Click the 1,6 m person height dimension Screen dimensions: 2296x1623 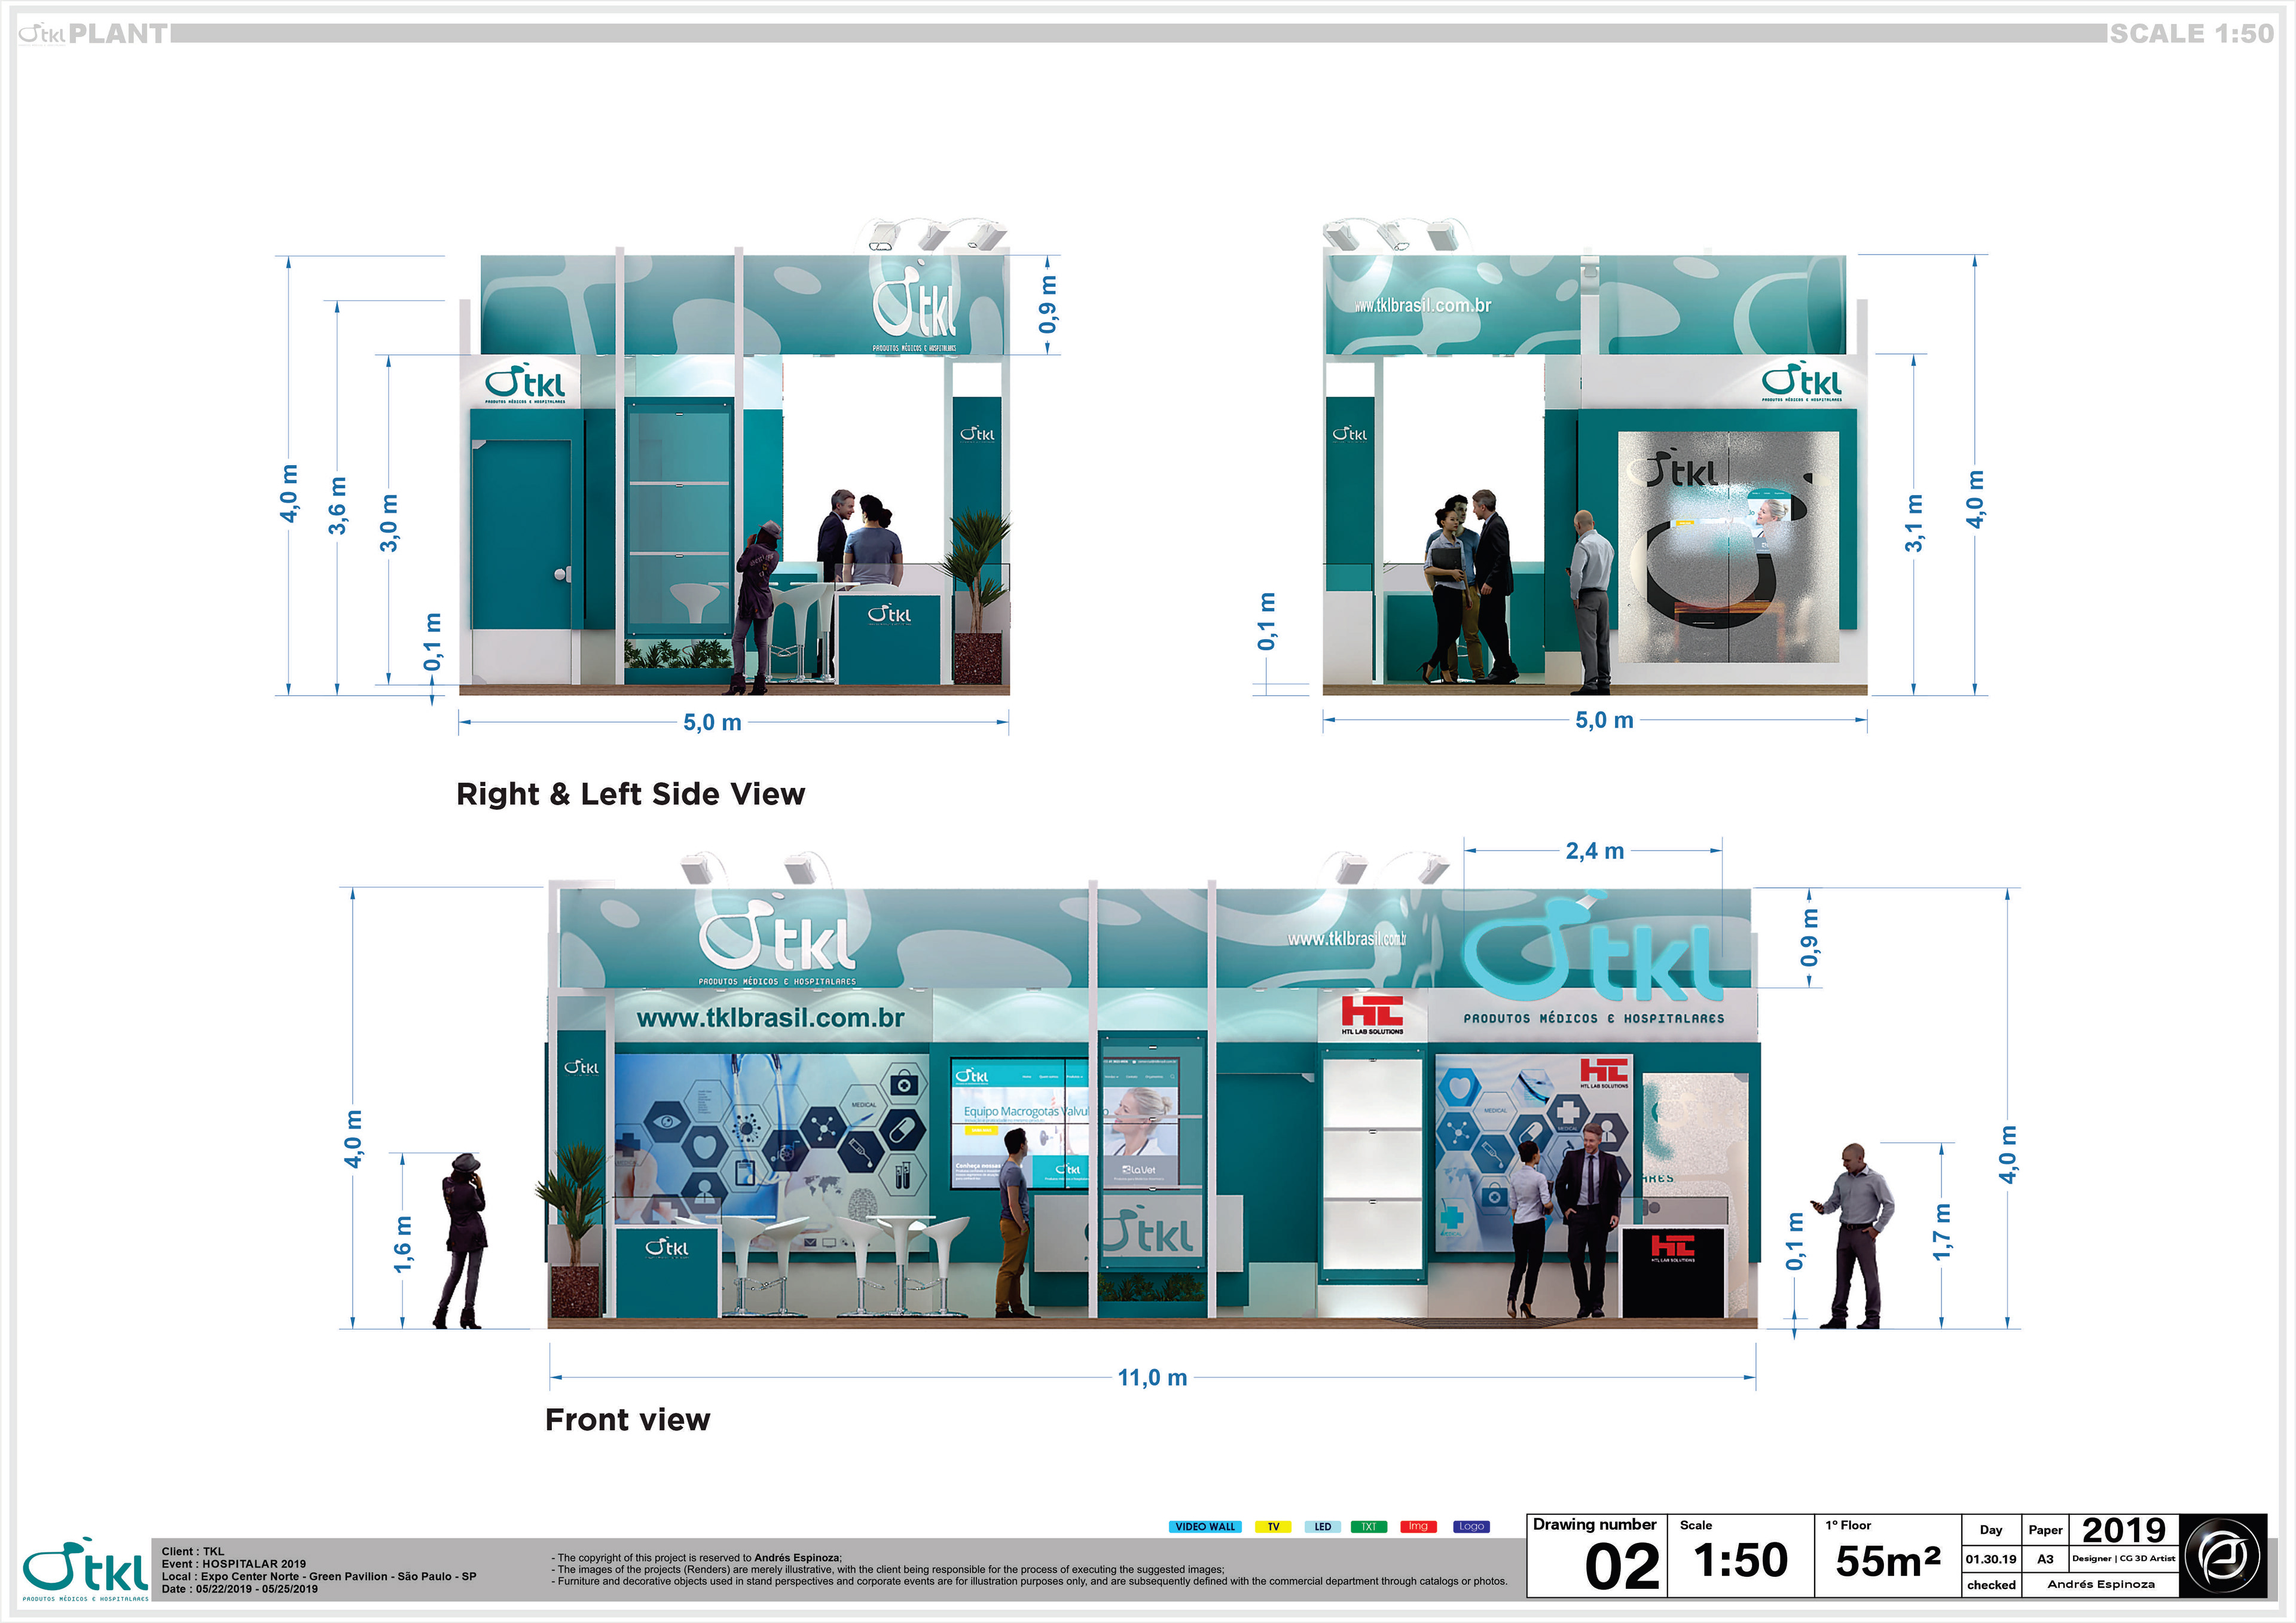pos(402,1243)
